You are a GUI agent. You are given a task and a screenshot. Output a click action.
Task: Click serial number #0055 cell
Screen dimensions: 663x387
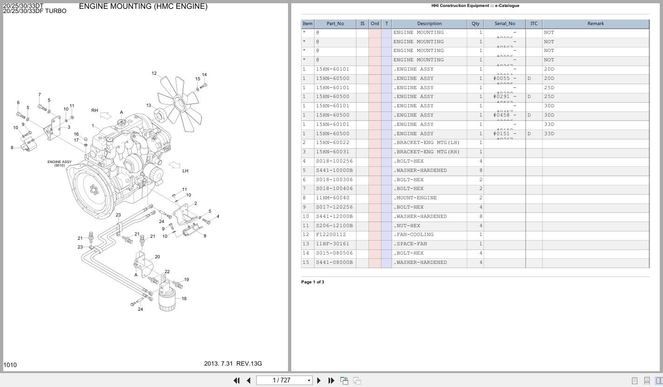505,79
